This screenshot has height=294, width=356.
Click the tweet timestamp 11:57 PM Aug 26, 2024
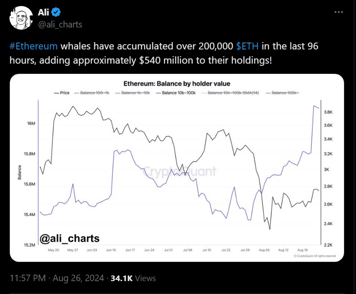click(56, 278)
